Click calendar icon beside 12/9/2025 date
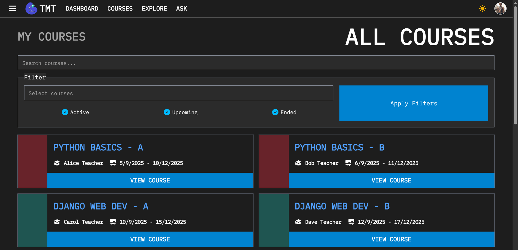 click(351, 222)
